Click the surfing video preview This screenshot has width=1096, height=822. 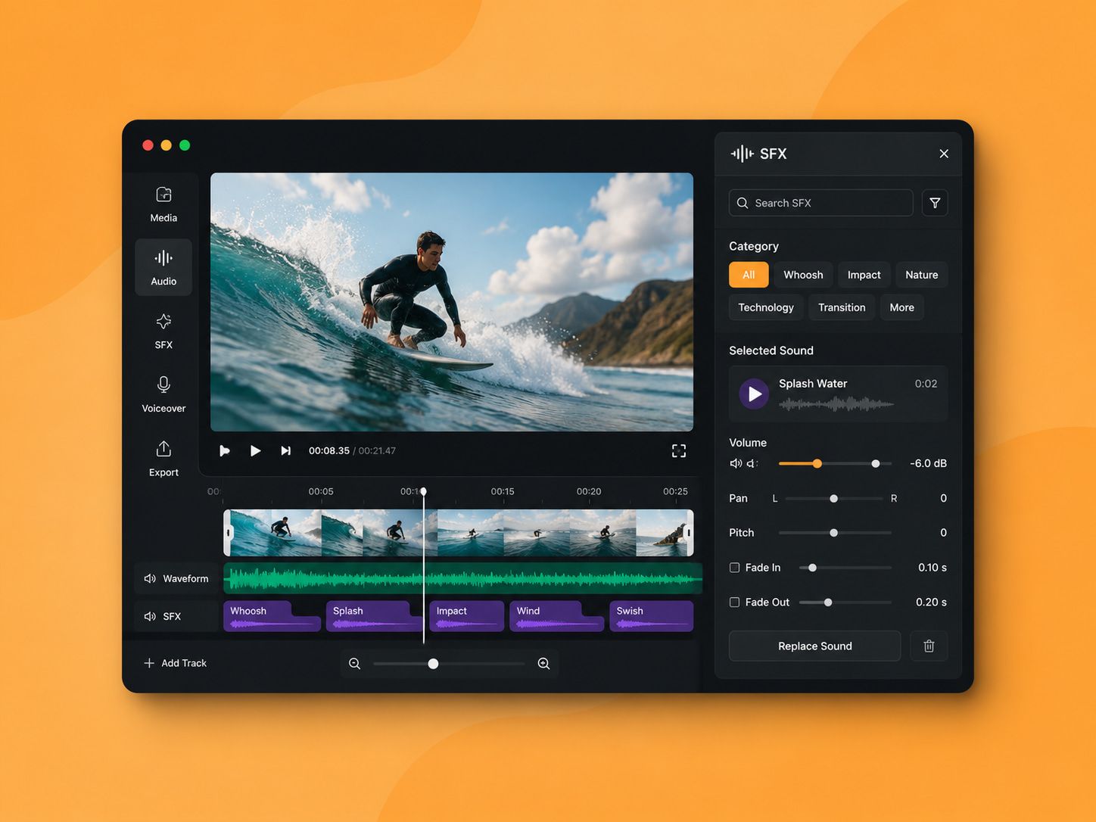[x=452, y=302]
